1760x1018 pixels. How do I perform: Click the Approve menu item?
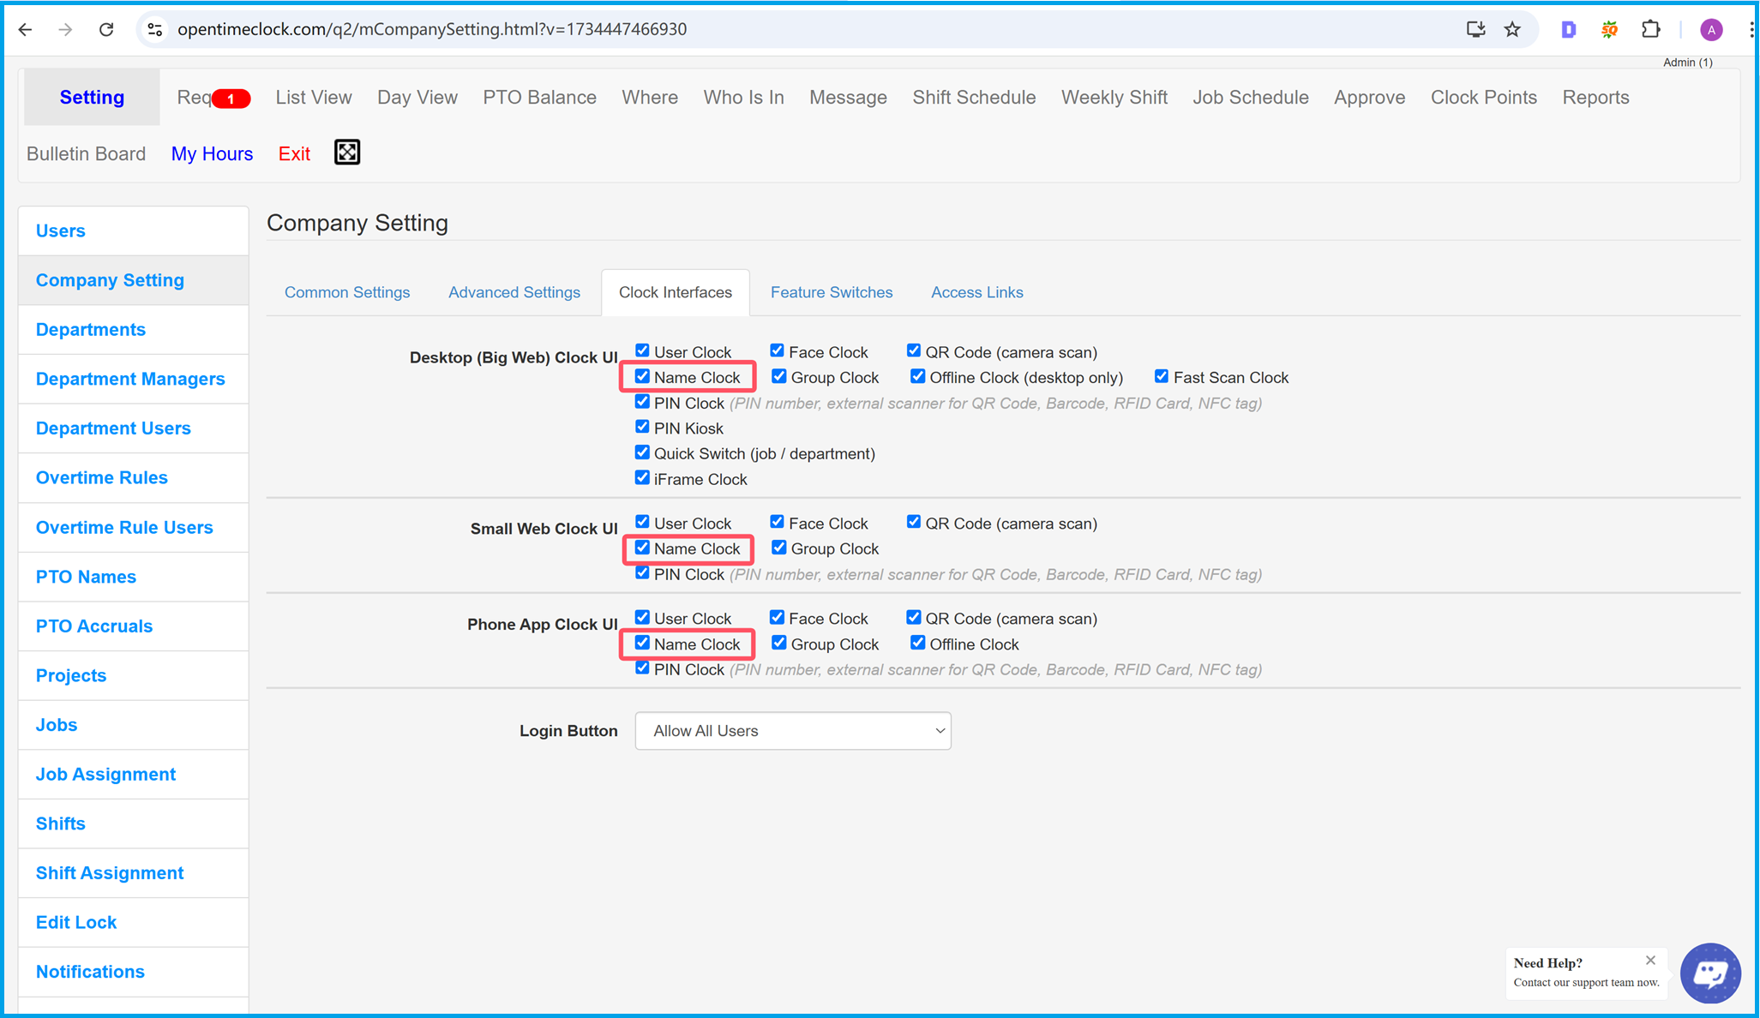(x=1367, y=97)
